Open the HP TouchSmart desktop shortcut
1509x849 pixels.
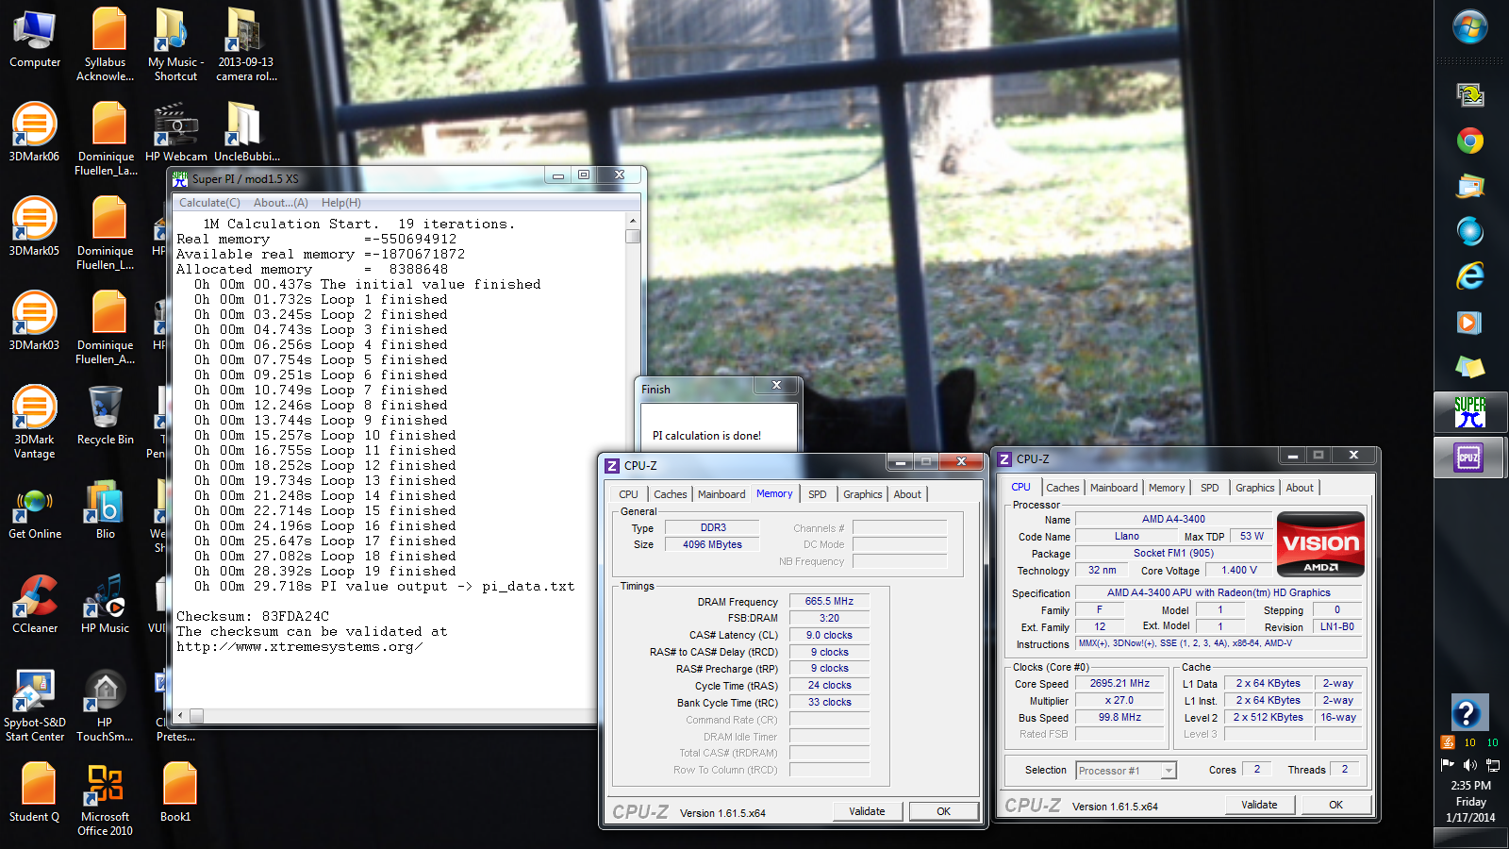coord(106,705)
